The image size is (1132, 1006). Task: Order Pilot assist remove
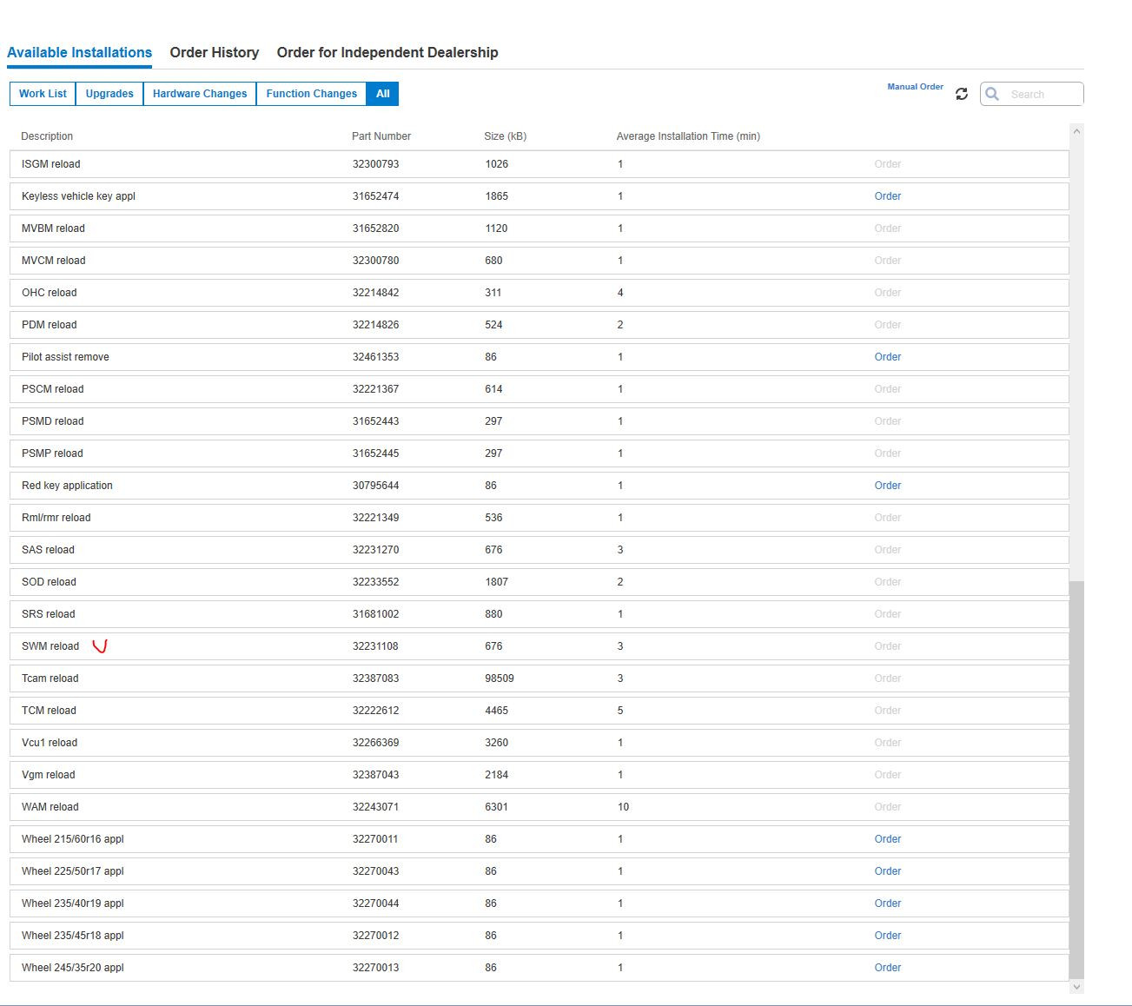pyautogui.click(x=887, y=357)
